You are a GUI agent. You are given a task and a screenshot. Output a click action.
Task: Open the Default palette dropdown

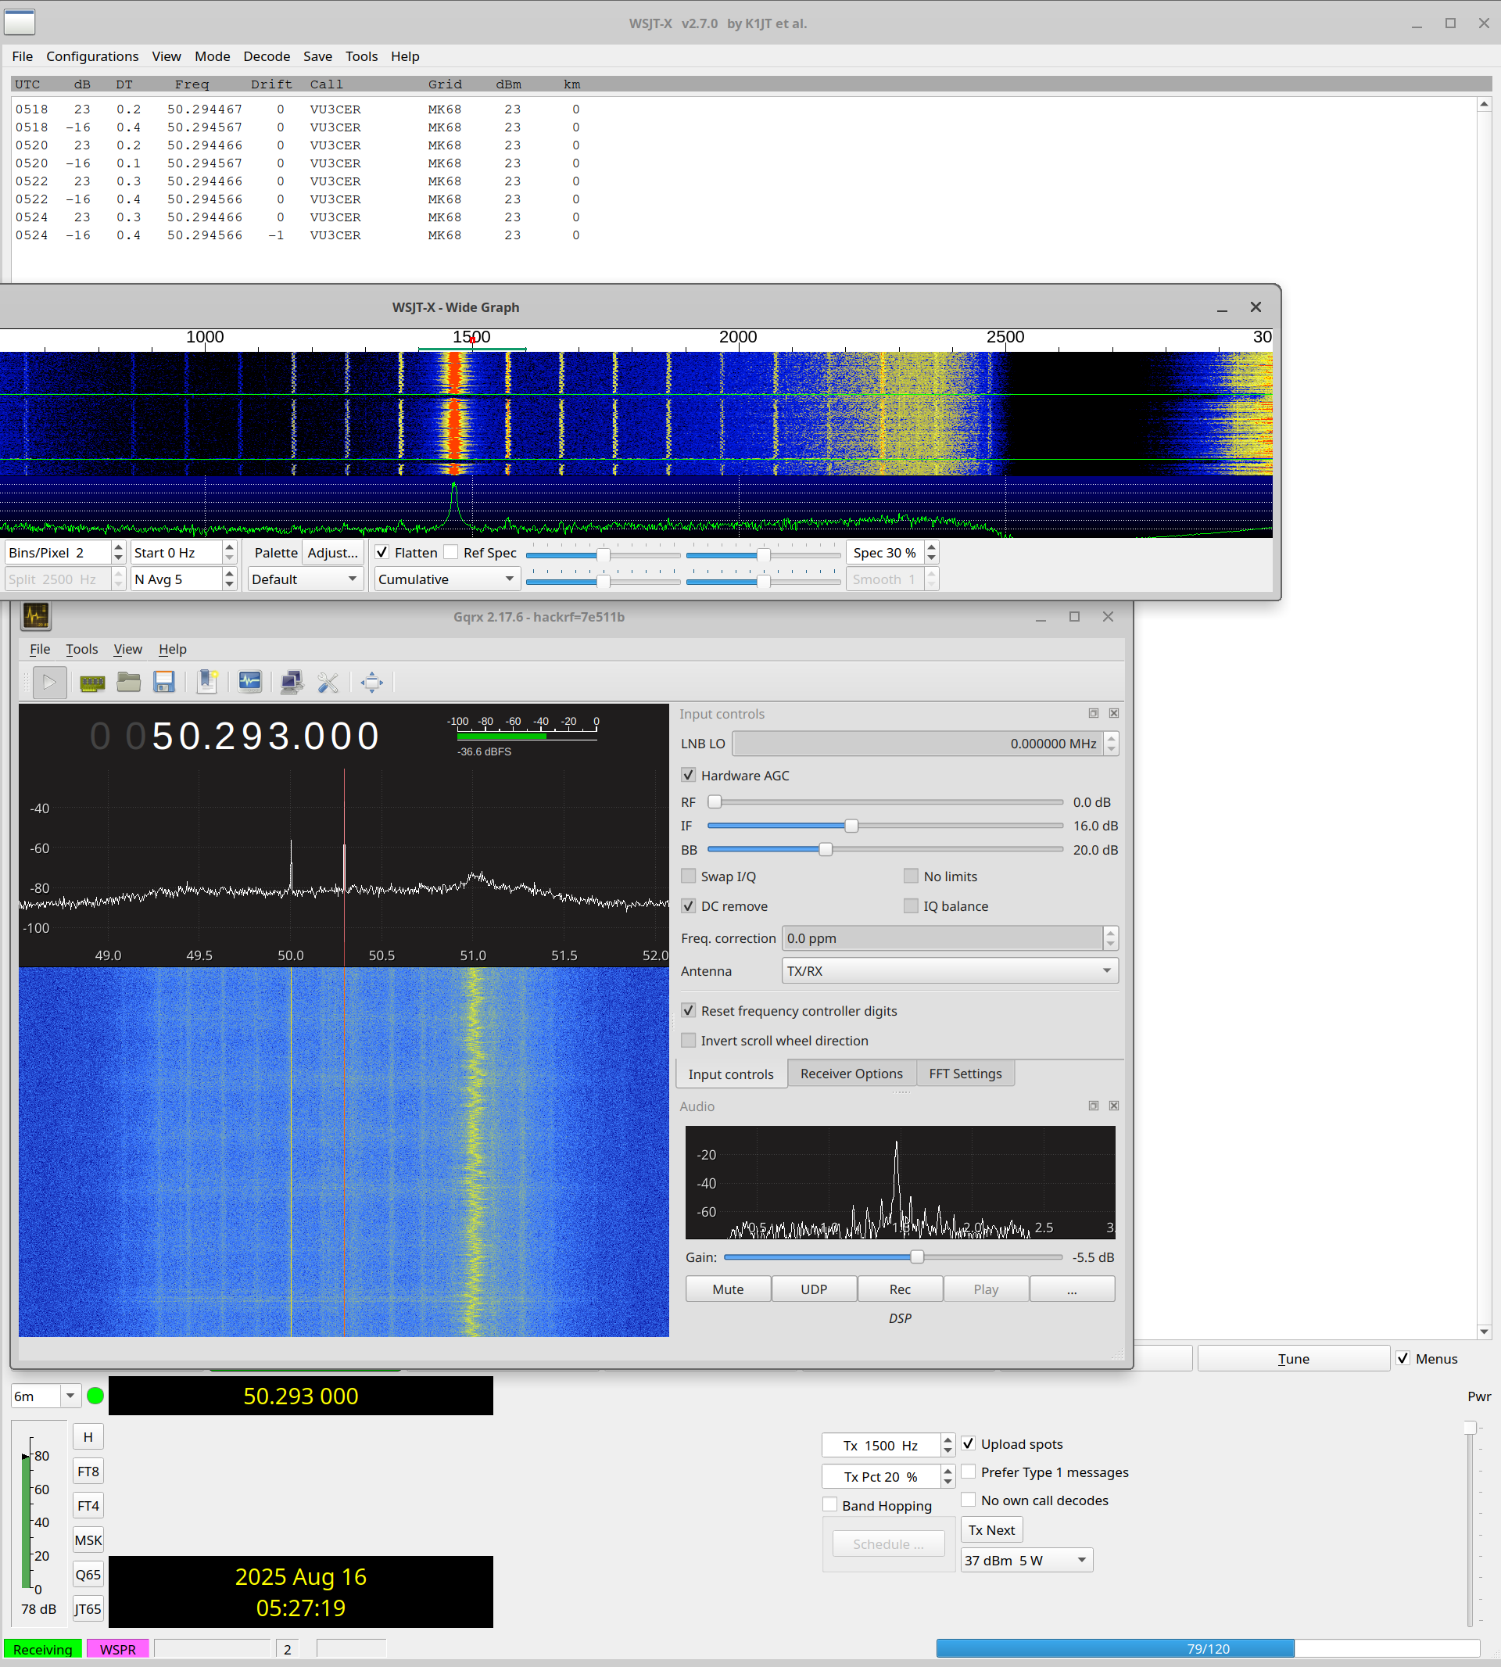[306, 579]
